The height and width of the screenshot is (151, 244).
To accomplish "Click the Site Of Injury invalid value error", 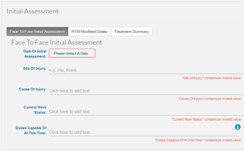I will pos(211,78).
